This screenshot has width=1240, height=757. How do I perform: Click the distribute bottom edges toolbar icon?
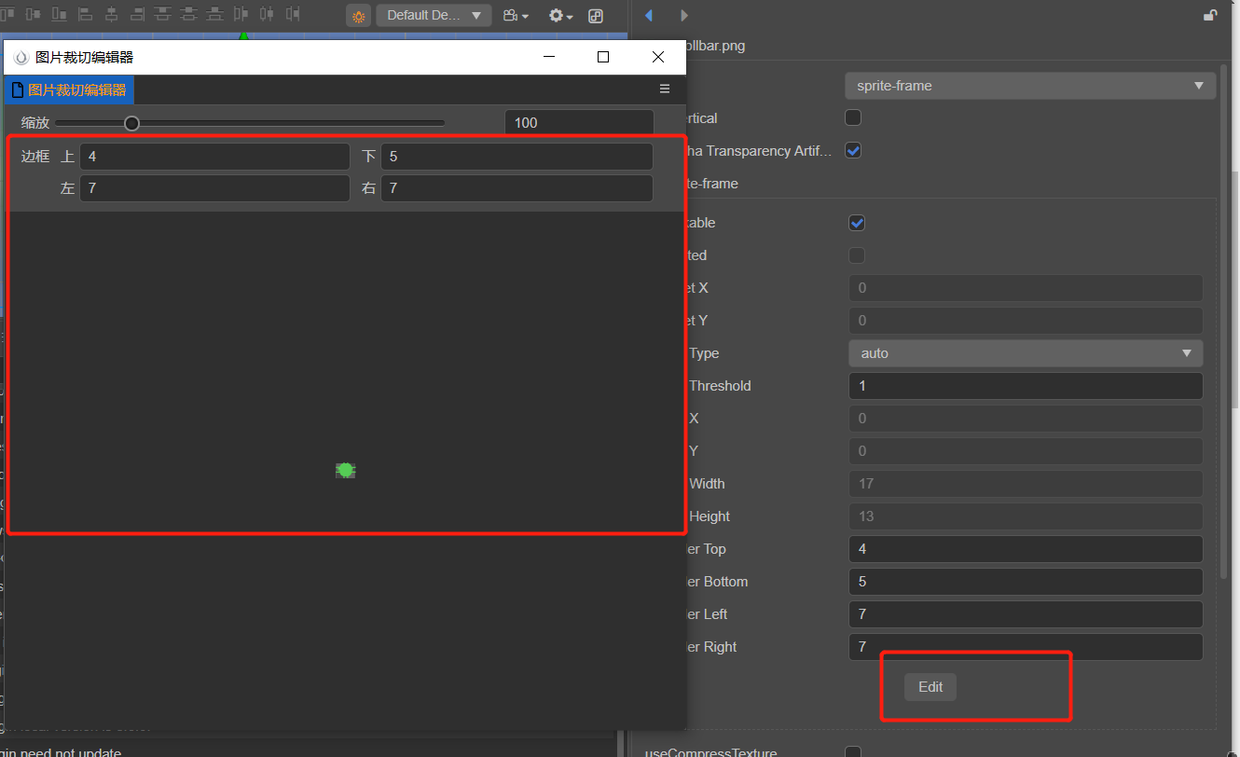click(215, 14)
